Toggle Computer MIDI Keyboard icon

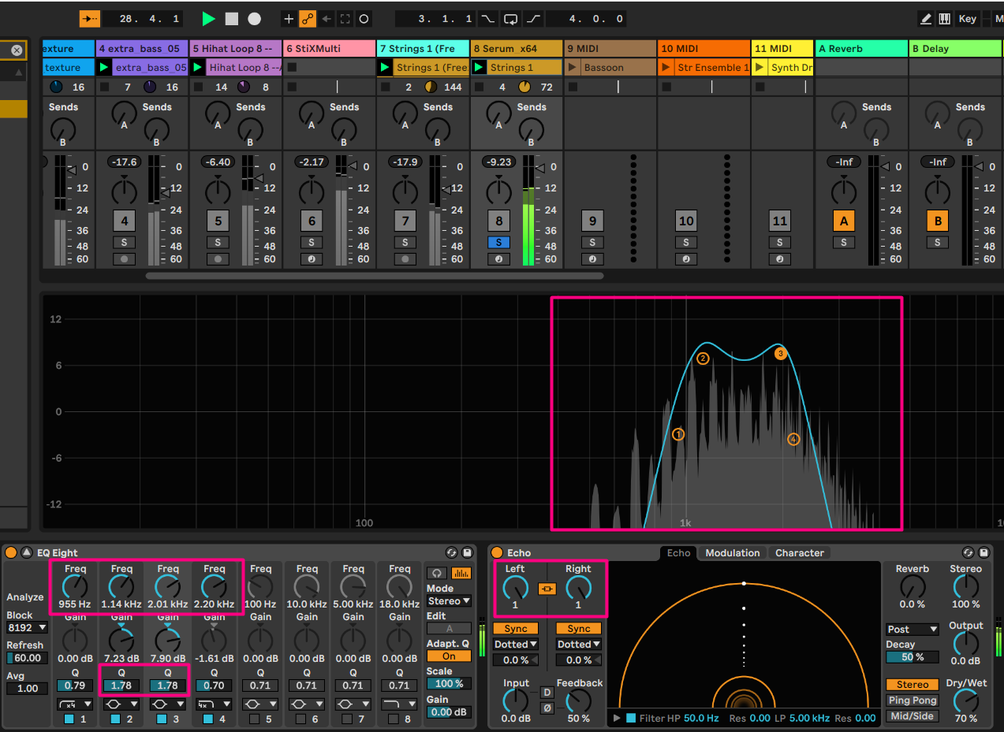pyautogui.click(x=944, y=18)
